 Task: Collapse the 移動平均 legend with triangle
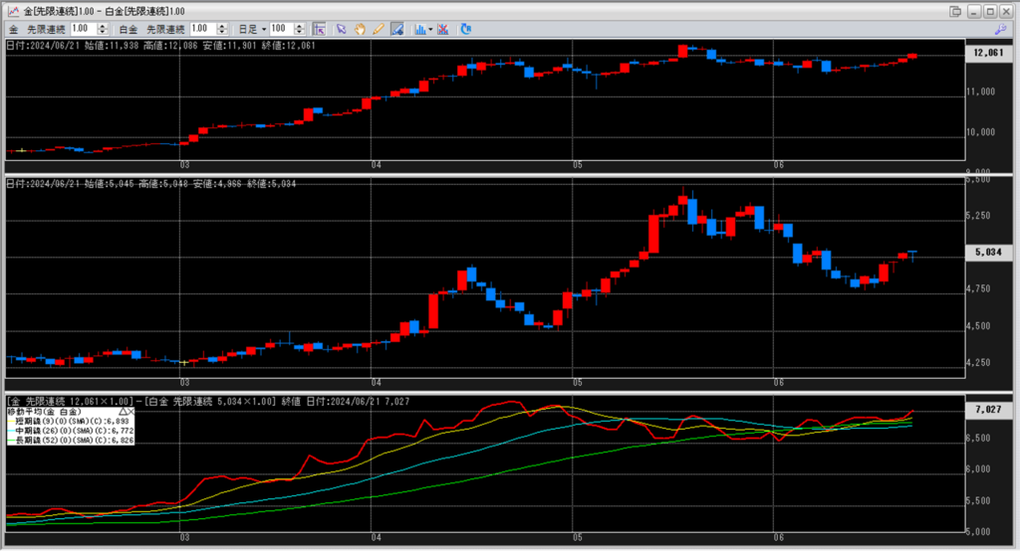click(x=123, y=411)
